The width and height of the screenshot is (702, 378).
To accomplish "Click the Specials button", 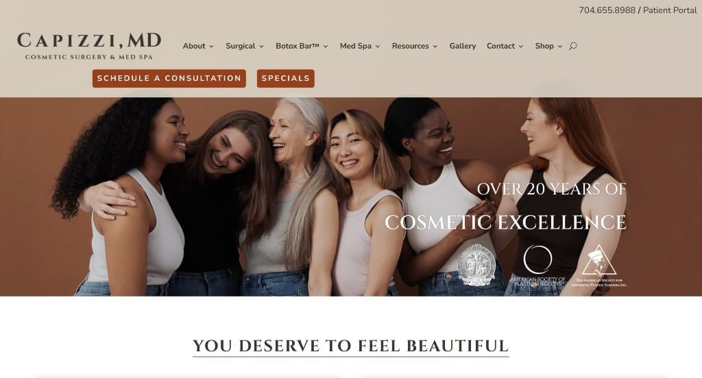I will pyautogui.click(x=286, y=78).
